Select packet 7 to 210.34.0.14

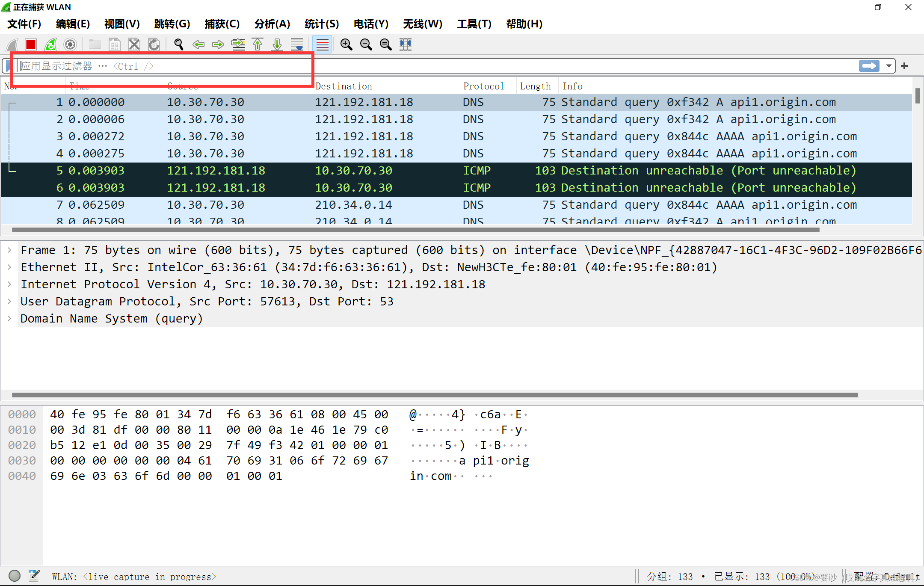click(456, 205)
